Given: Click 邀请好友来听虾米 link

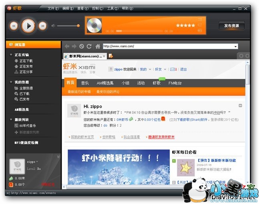Looking at the screenshot, I should [x=161, y=137].
